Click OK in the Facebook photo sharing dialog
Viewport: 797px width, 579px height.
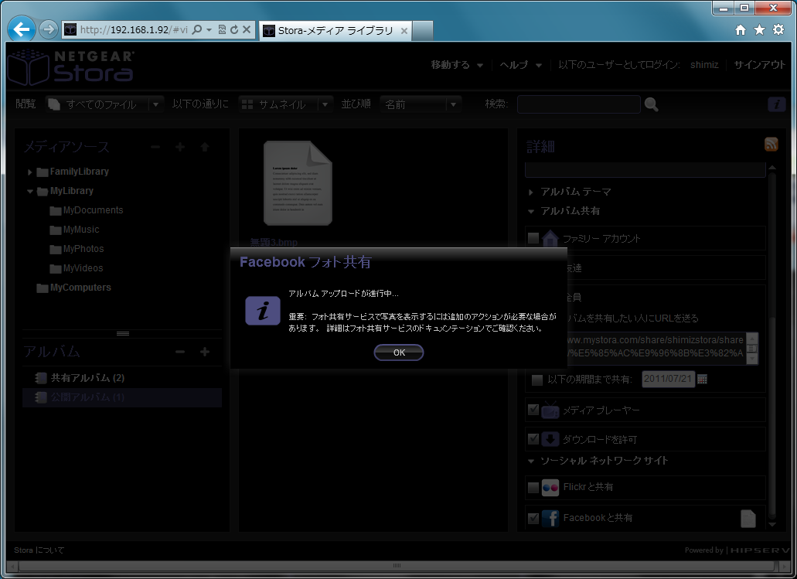pyautogui.click(x=399, y=353)
